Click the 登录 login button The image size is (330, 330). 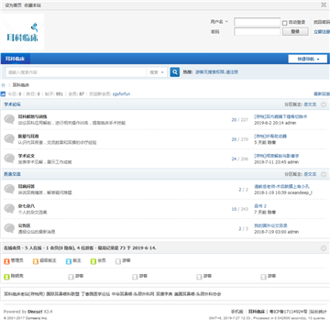click(x=295, y=31)
